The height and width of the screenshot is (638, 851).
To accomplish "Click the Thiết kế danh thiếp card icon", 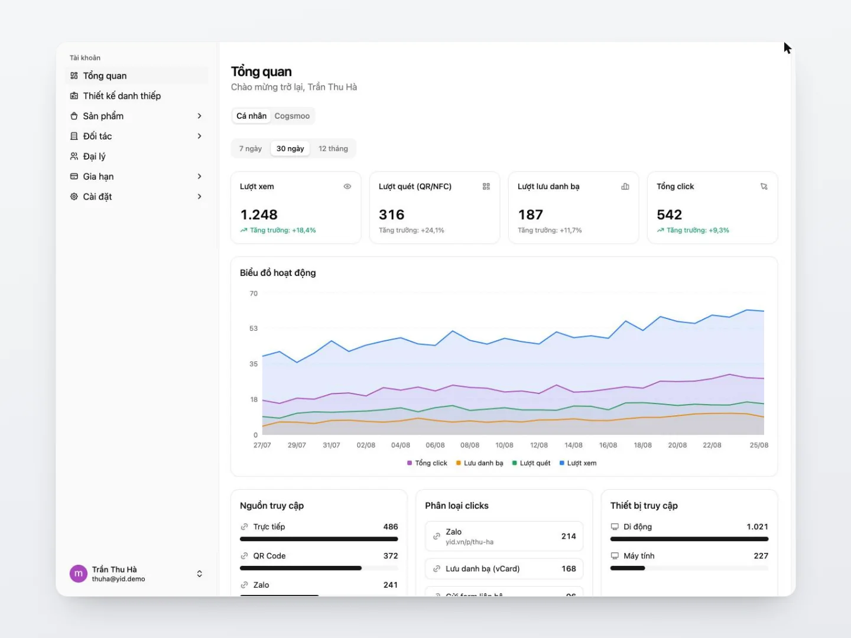I will coord(74,96).
